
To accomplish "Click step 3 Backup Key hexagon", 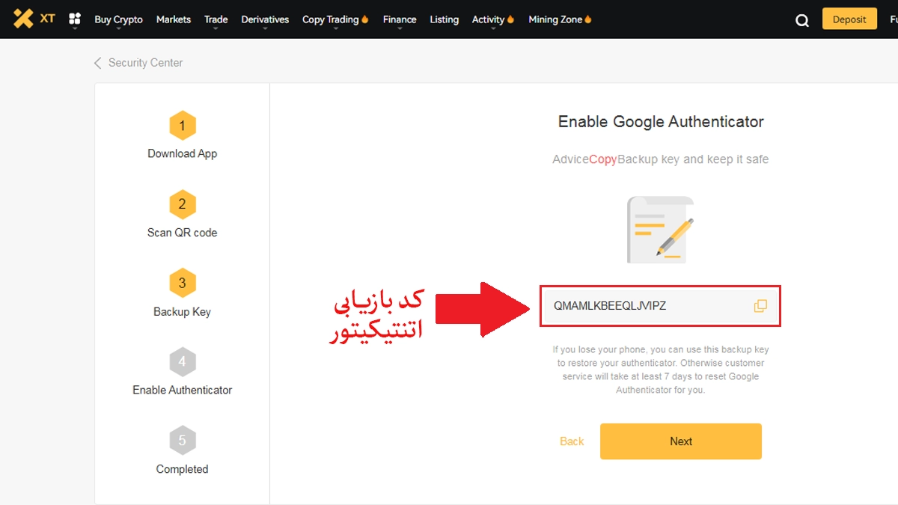I will pos(182,284).
